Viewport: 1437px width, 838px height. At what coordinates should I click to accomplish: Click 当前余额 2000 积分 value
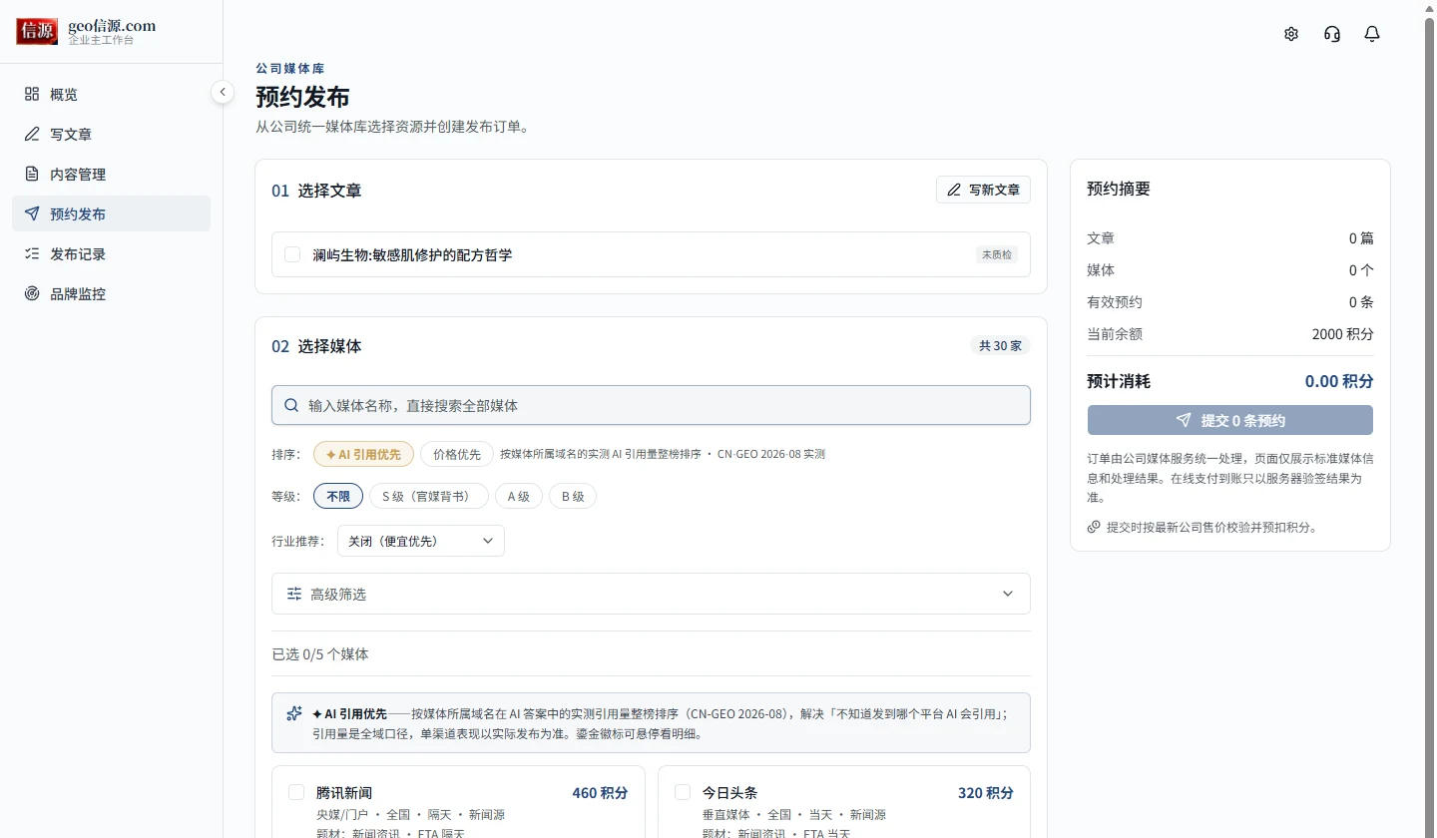pyautogui.click(x=1343, y=334)
